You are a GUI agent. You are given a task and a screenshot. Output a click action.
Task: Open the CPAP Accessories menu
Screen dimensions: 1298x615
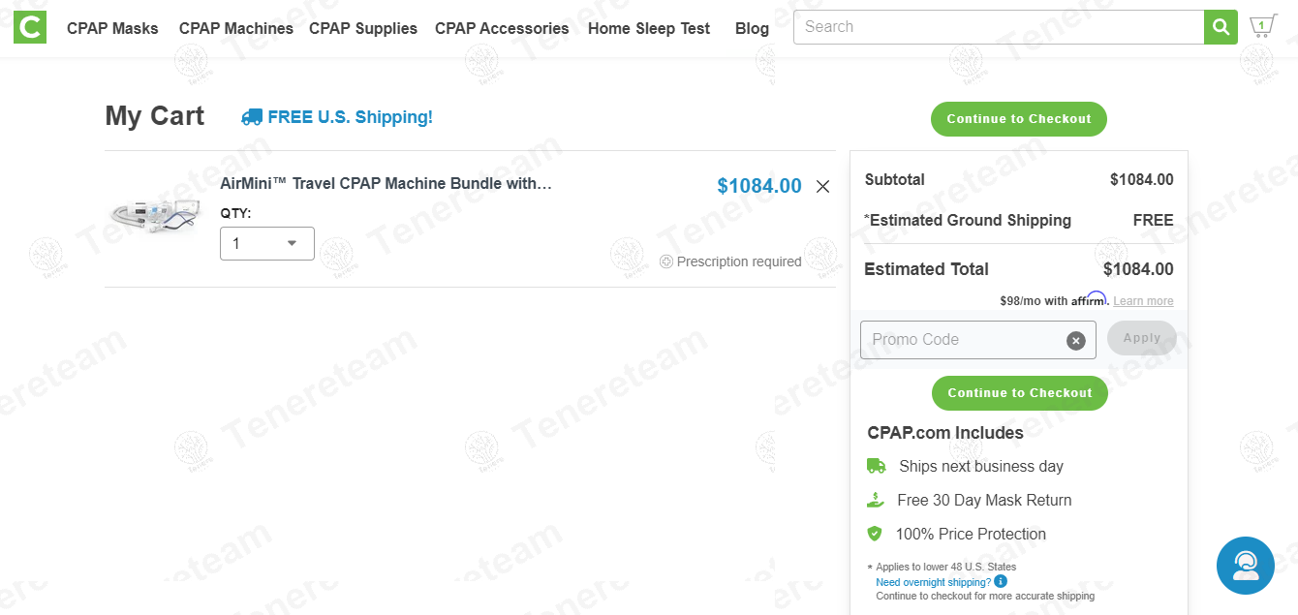coord(502,29)
